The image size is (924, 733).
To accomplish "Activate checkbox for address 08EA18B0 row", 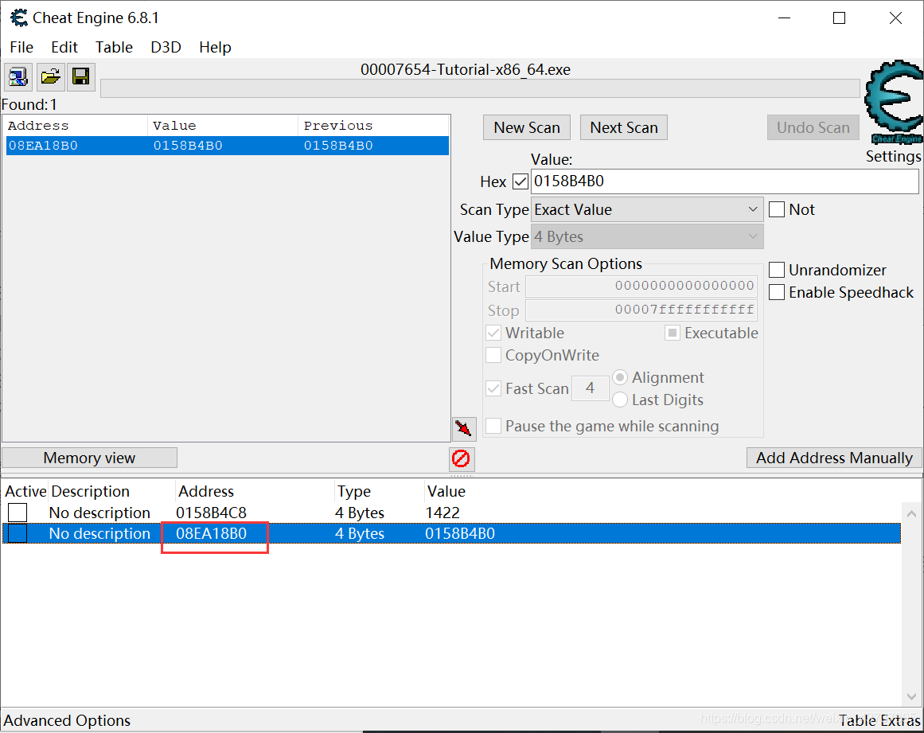I will coord(18,533).
